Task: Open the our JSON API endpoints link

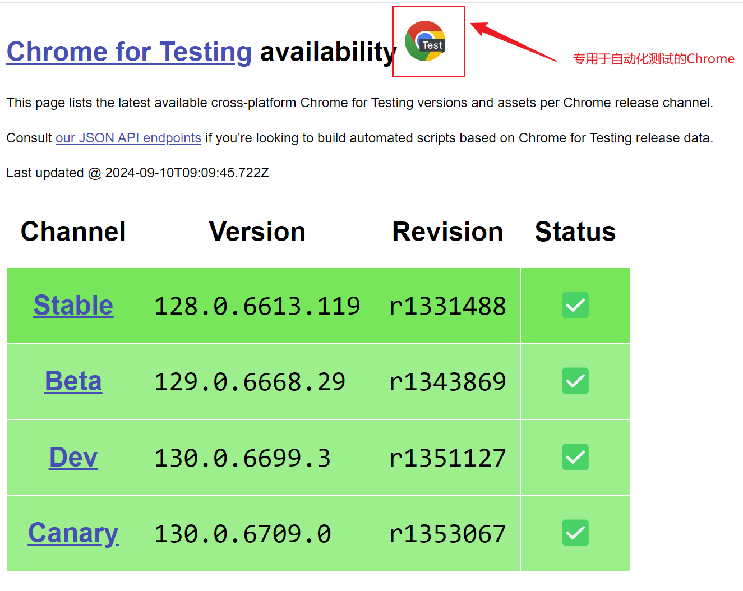Action: pyautogui.click(x=128, y=138)
